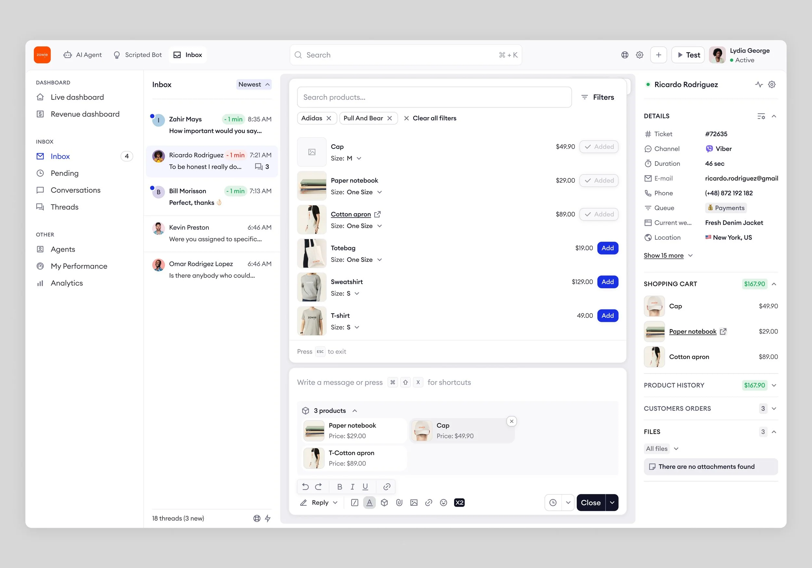812x568 pixels.
Task: Click the Search products input field
Action: 434,97
